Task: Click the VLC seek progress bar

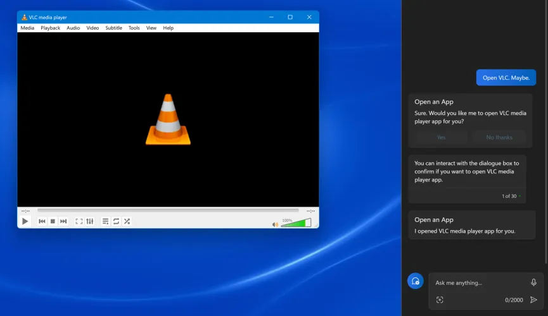Action: click(x=168, y=210)
